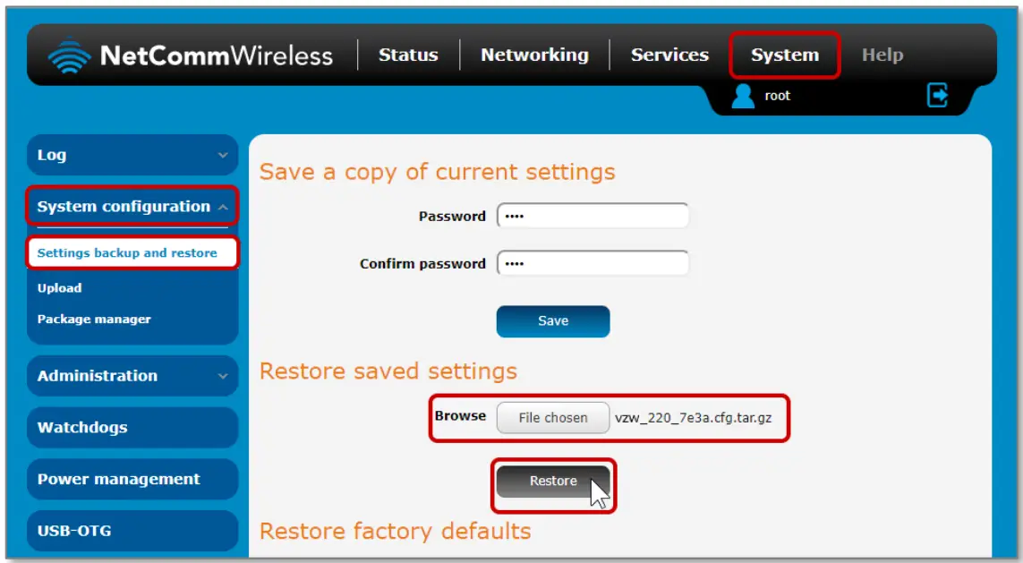Click the Confirm password field
Image resolution: width=1023 pixels, height=563 pixels.
pos(592,263)
